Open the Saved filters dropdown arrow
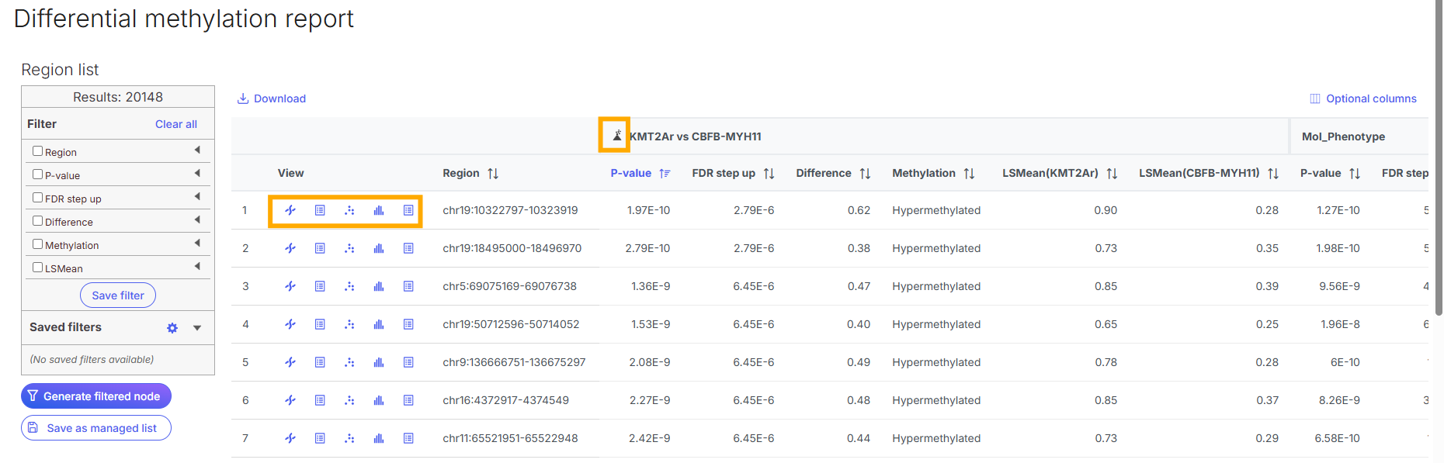 coord(197,328)
